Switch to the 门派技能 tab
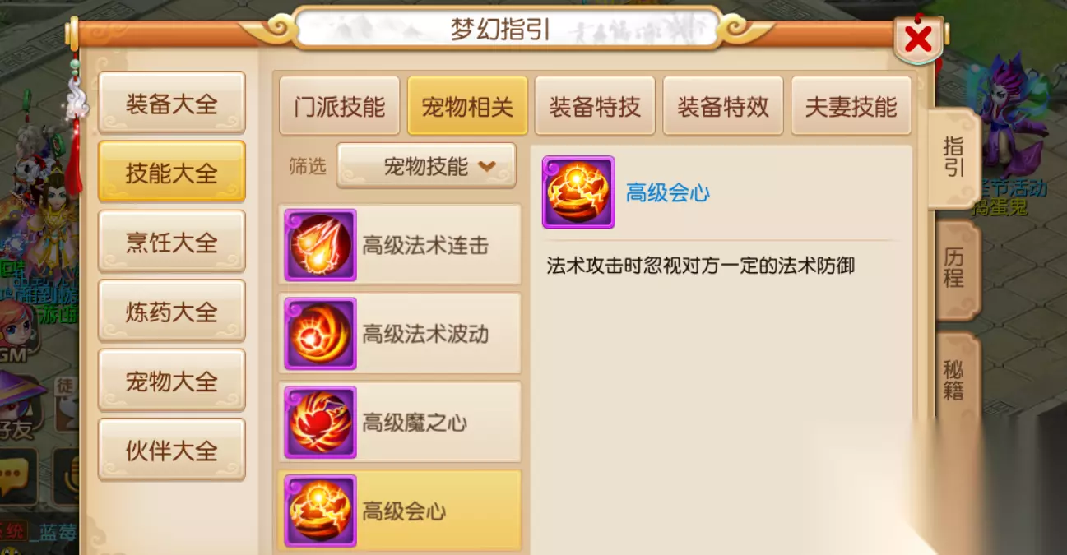Screen dimensions: 1067x555 click(x=339, y=106)
